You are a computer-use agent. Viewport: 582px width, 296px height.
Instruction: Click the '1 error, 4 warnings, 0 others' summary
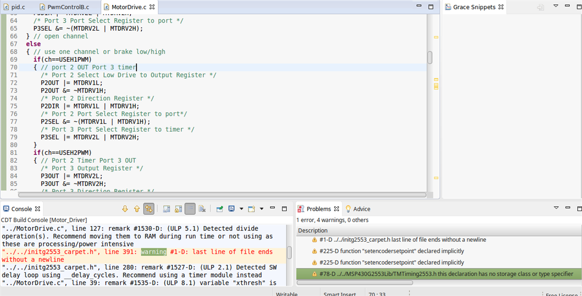(333, 220)
